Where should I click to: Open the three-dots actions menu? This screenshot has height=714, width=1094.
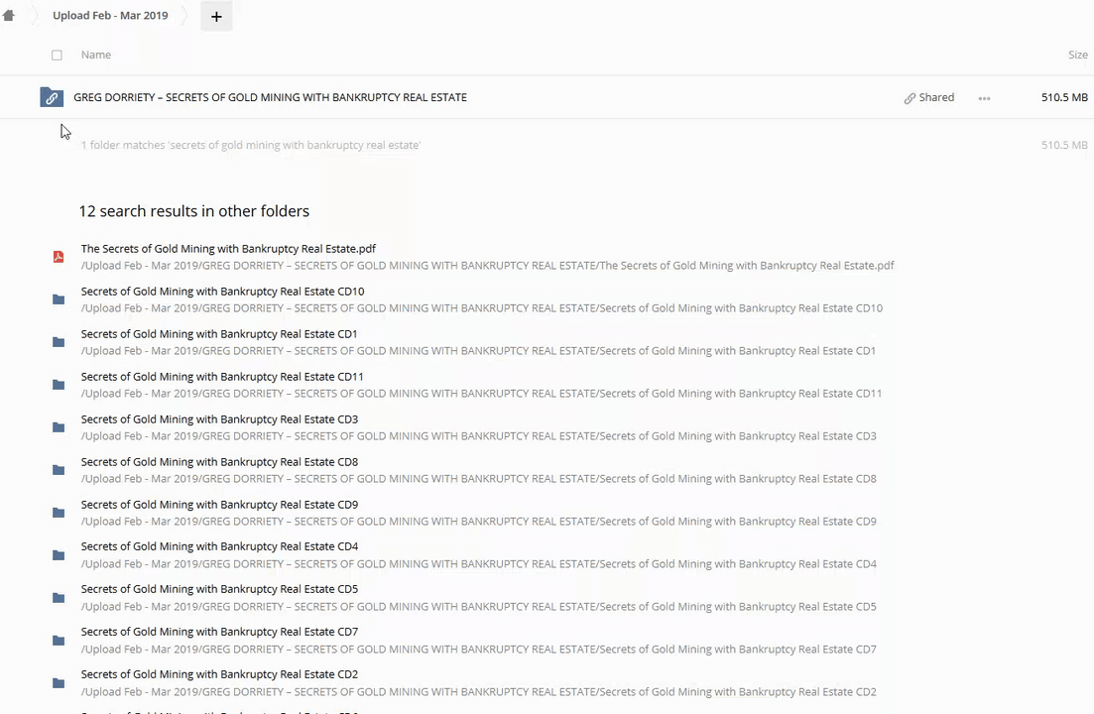tap(984, 98)
